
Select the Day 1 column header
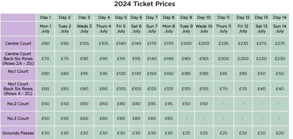click(x=45, y=17)
